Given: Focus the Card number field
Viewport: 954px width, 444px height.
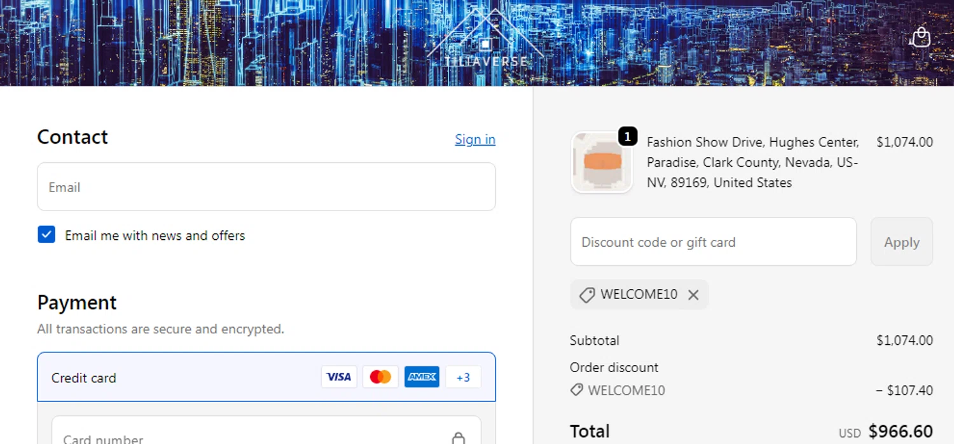Looking at the screenshot, I should [x=266, y=431].
